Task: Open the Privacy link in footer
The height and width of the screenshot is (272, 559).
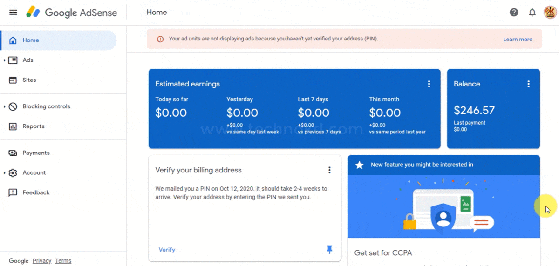Action: pyautogui.click(x=42, y=261)
